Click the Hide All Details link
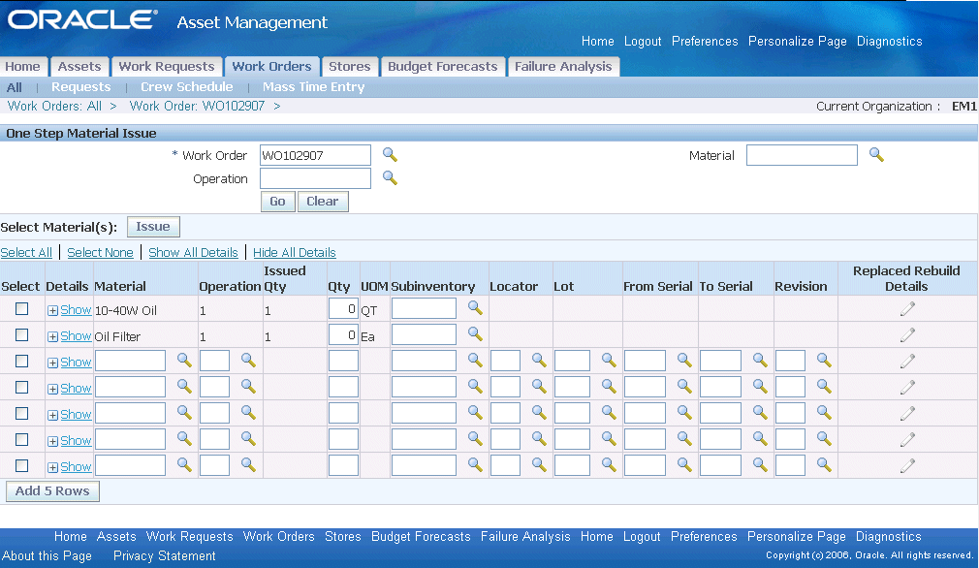This screenshot has width=979, height=568. coord(294,253)
